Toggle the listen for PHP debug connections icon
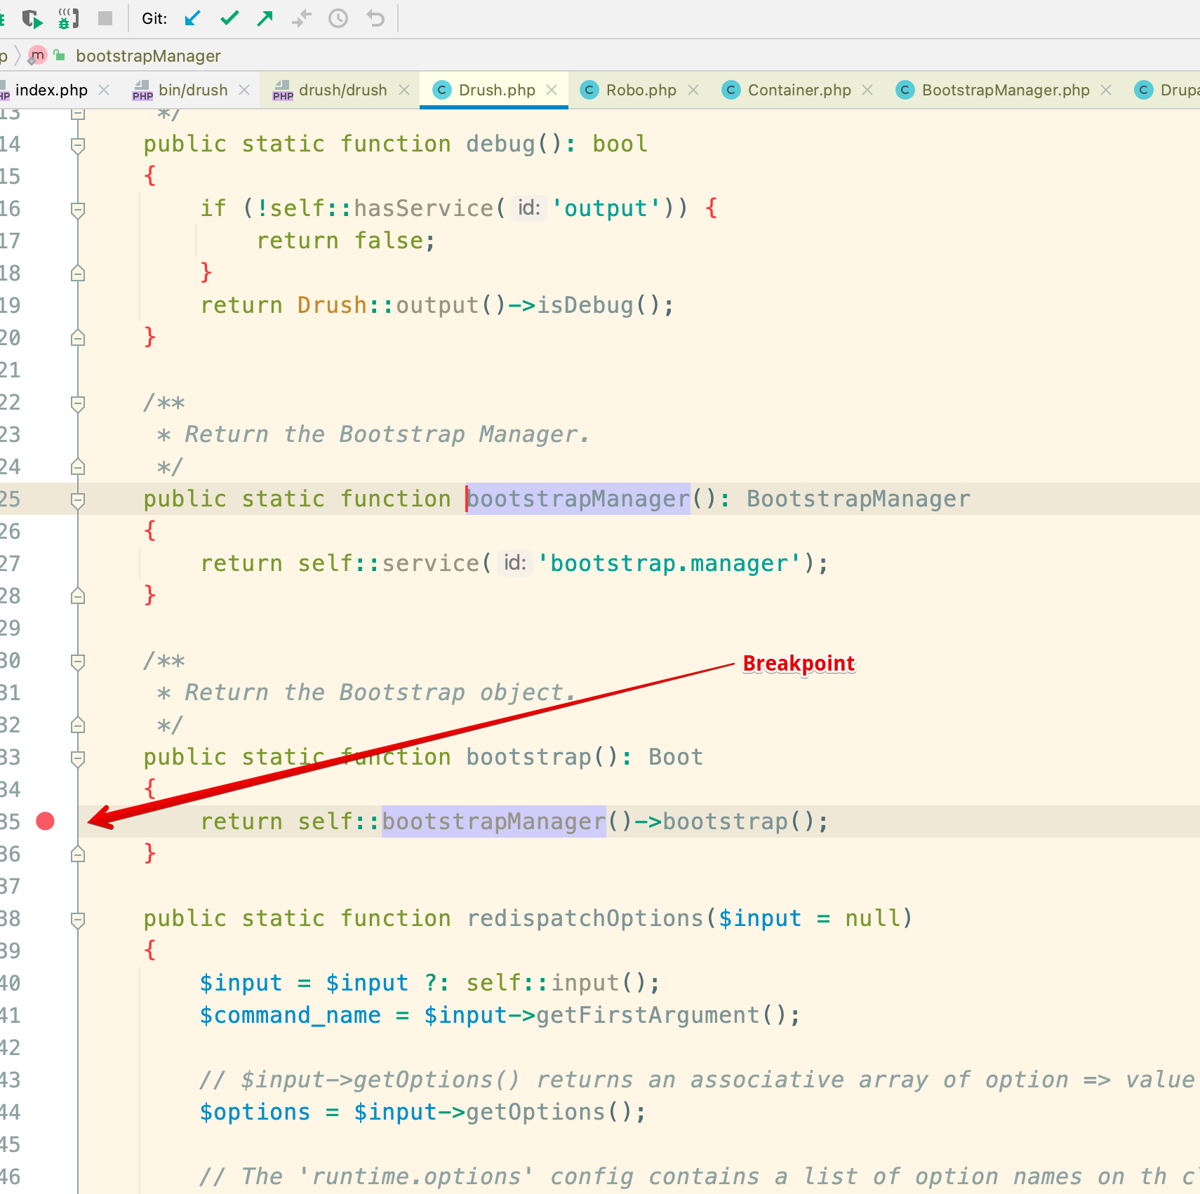Image resolution: width=1200 pixels, height=1194 pixels. 68,18
